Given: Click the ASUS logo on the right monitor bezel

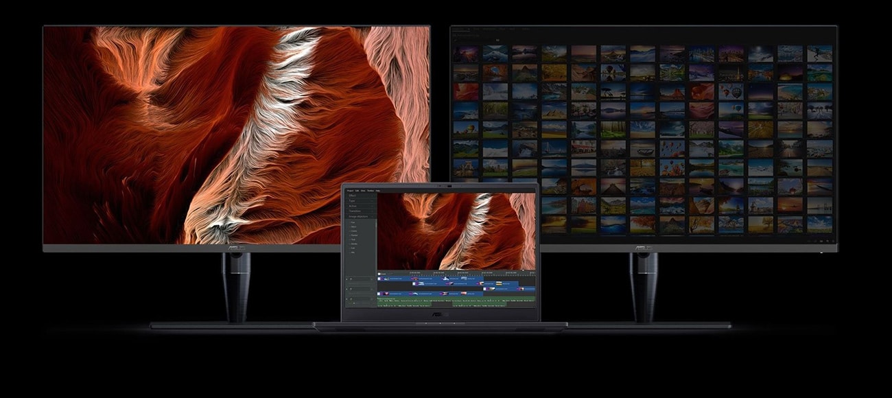Looking at the screenshot, I should pos(643,248).
